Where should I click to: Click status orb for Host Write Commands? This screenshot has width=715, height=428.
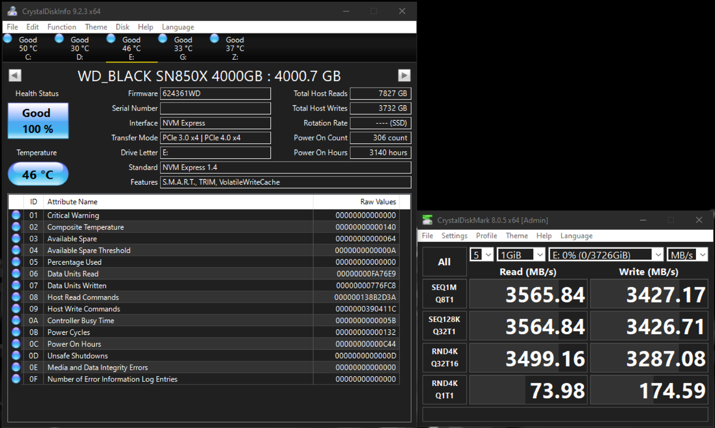[16, 309]
